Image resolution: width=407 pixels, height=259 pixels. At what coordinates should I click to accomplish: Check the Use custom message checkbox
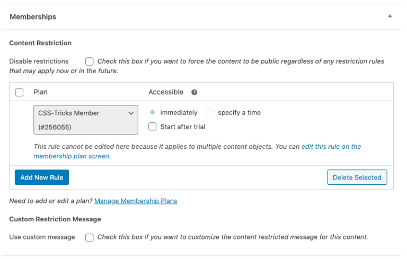coord(90,237)
